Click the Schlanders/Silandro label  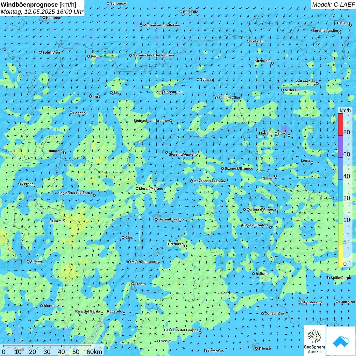75,193
